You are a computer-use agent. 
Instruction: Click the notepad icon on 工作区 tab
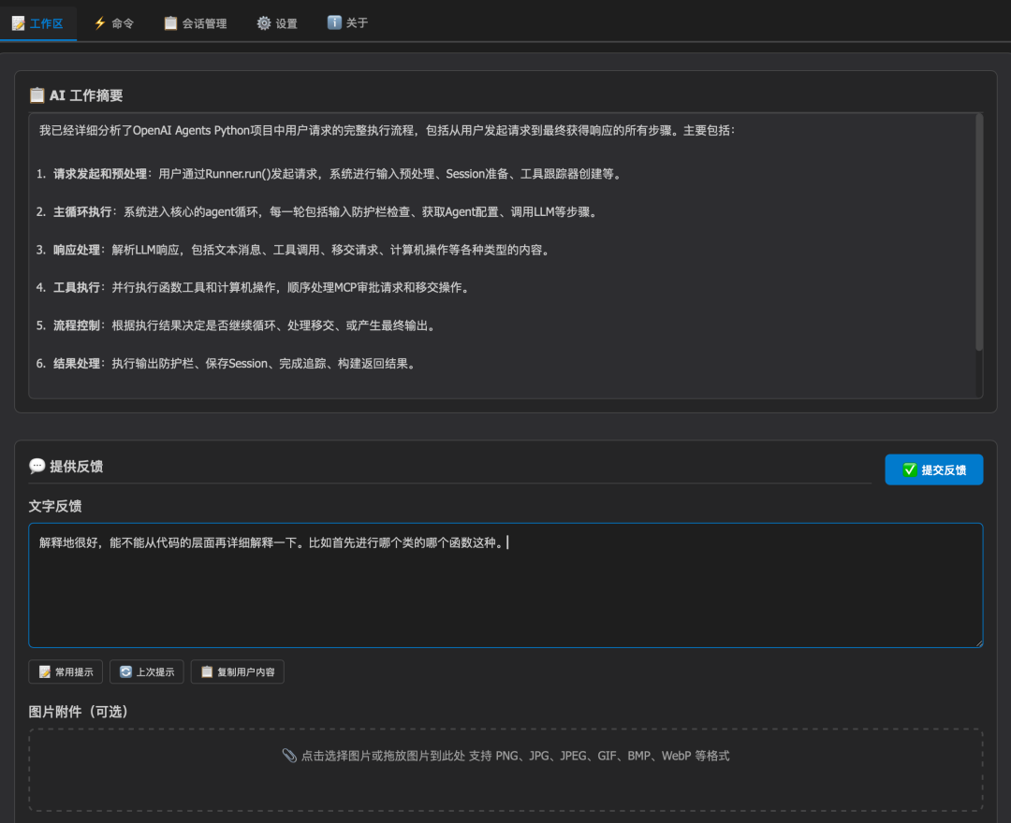[x=18, y=23]
